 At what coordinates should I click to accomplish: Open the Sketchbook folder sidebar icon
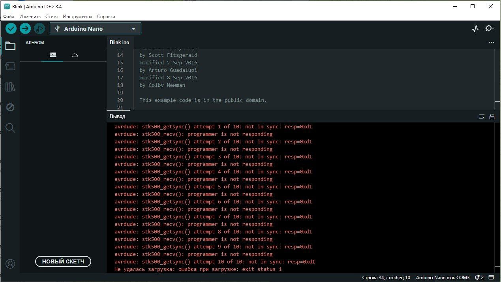(10, 46)
